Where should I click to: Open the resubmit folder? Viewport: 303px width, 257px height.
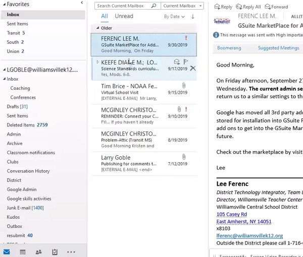point(20,235)
